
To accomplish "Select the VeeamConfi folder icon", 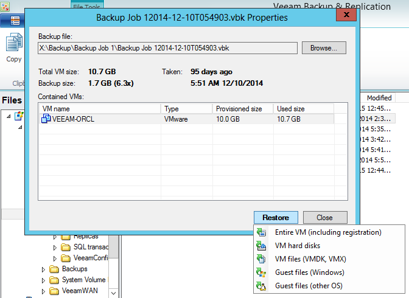I will [x=66, y=258].
